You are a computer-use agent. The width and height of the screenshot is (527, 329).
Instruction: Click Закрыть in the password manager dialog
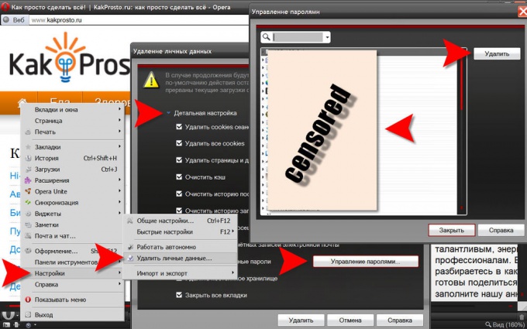point(451,231)
